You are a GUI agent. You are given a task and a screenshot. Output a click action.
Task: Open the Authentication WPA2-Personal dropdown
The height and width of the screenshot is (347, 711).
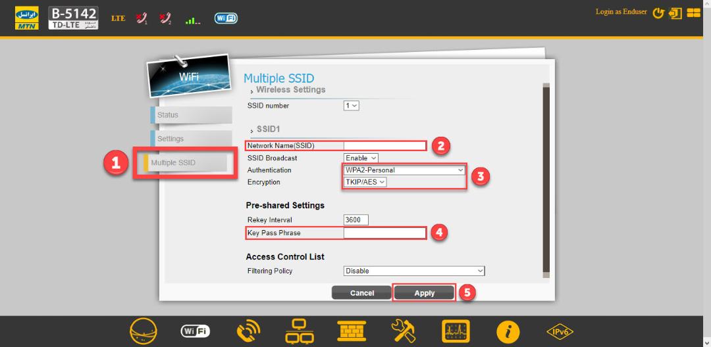pos(404,170)
